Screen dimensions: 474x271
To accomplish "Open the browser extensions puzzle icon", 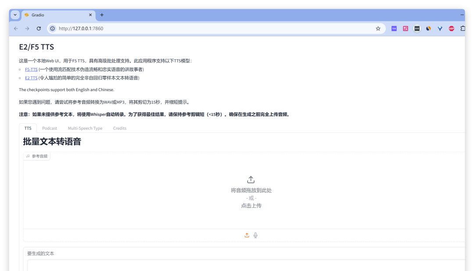I will (x=463, y=28).
